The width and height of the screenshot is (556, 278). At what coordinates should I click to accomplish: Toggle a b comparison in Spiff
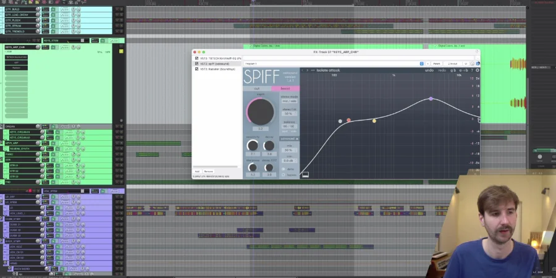(453, 70)
